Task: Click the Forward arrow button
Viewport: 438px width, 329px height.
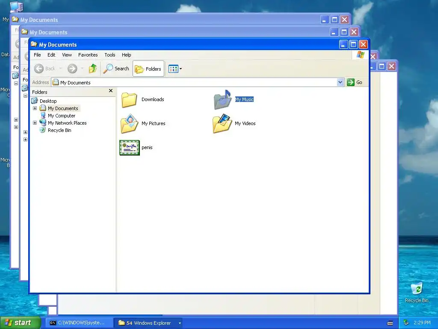Action: coord(72,69)
